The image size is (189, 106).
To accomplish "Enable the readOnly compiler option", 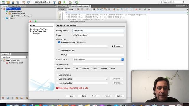I will (80, 69).
